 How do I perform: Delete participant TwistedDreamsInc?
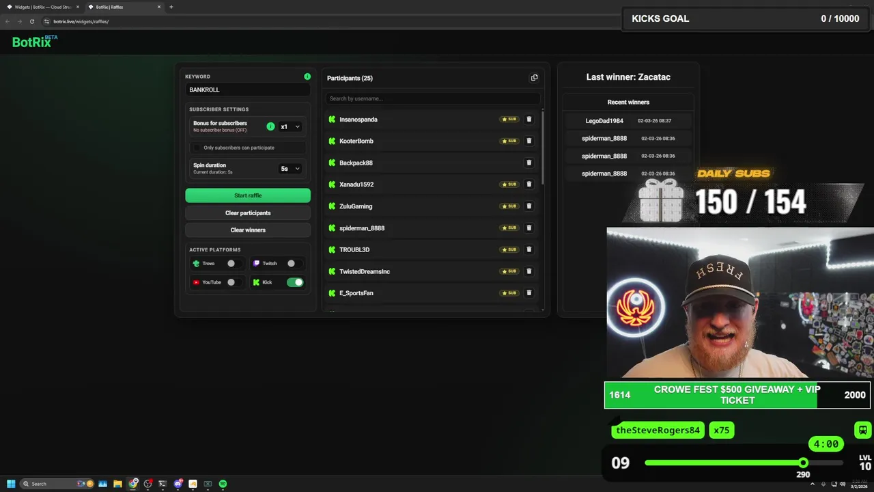(528, 271)
